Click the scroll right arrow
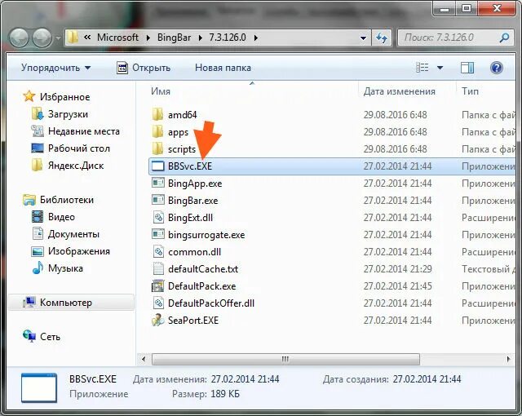The height and width of the screenshot is (416, 522). [508, 359]
